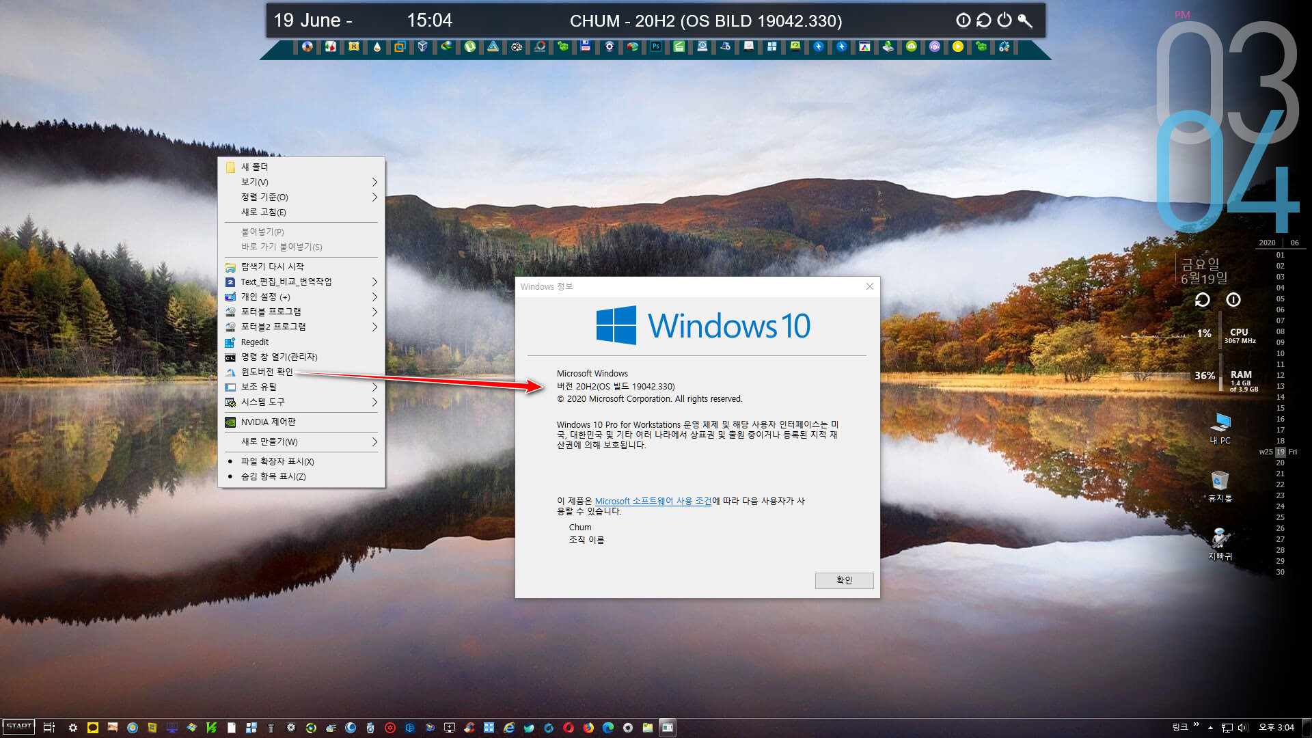Choose 새로 고침(E) in context menu
Screen dimensions: 1312x738
[301, 212]
